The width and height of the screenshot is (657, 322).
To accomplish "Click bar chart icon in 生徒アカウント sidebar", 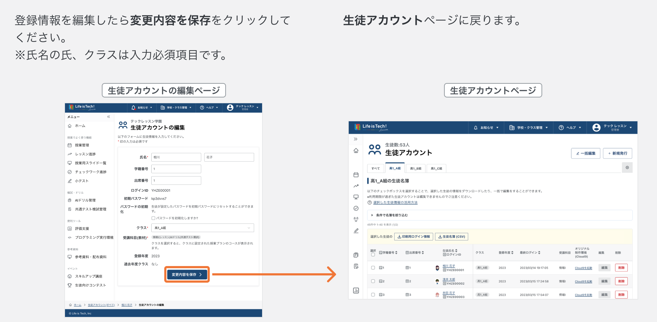I will (356, 291).
